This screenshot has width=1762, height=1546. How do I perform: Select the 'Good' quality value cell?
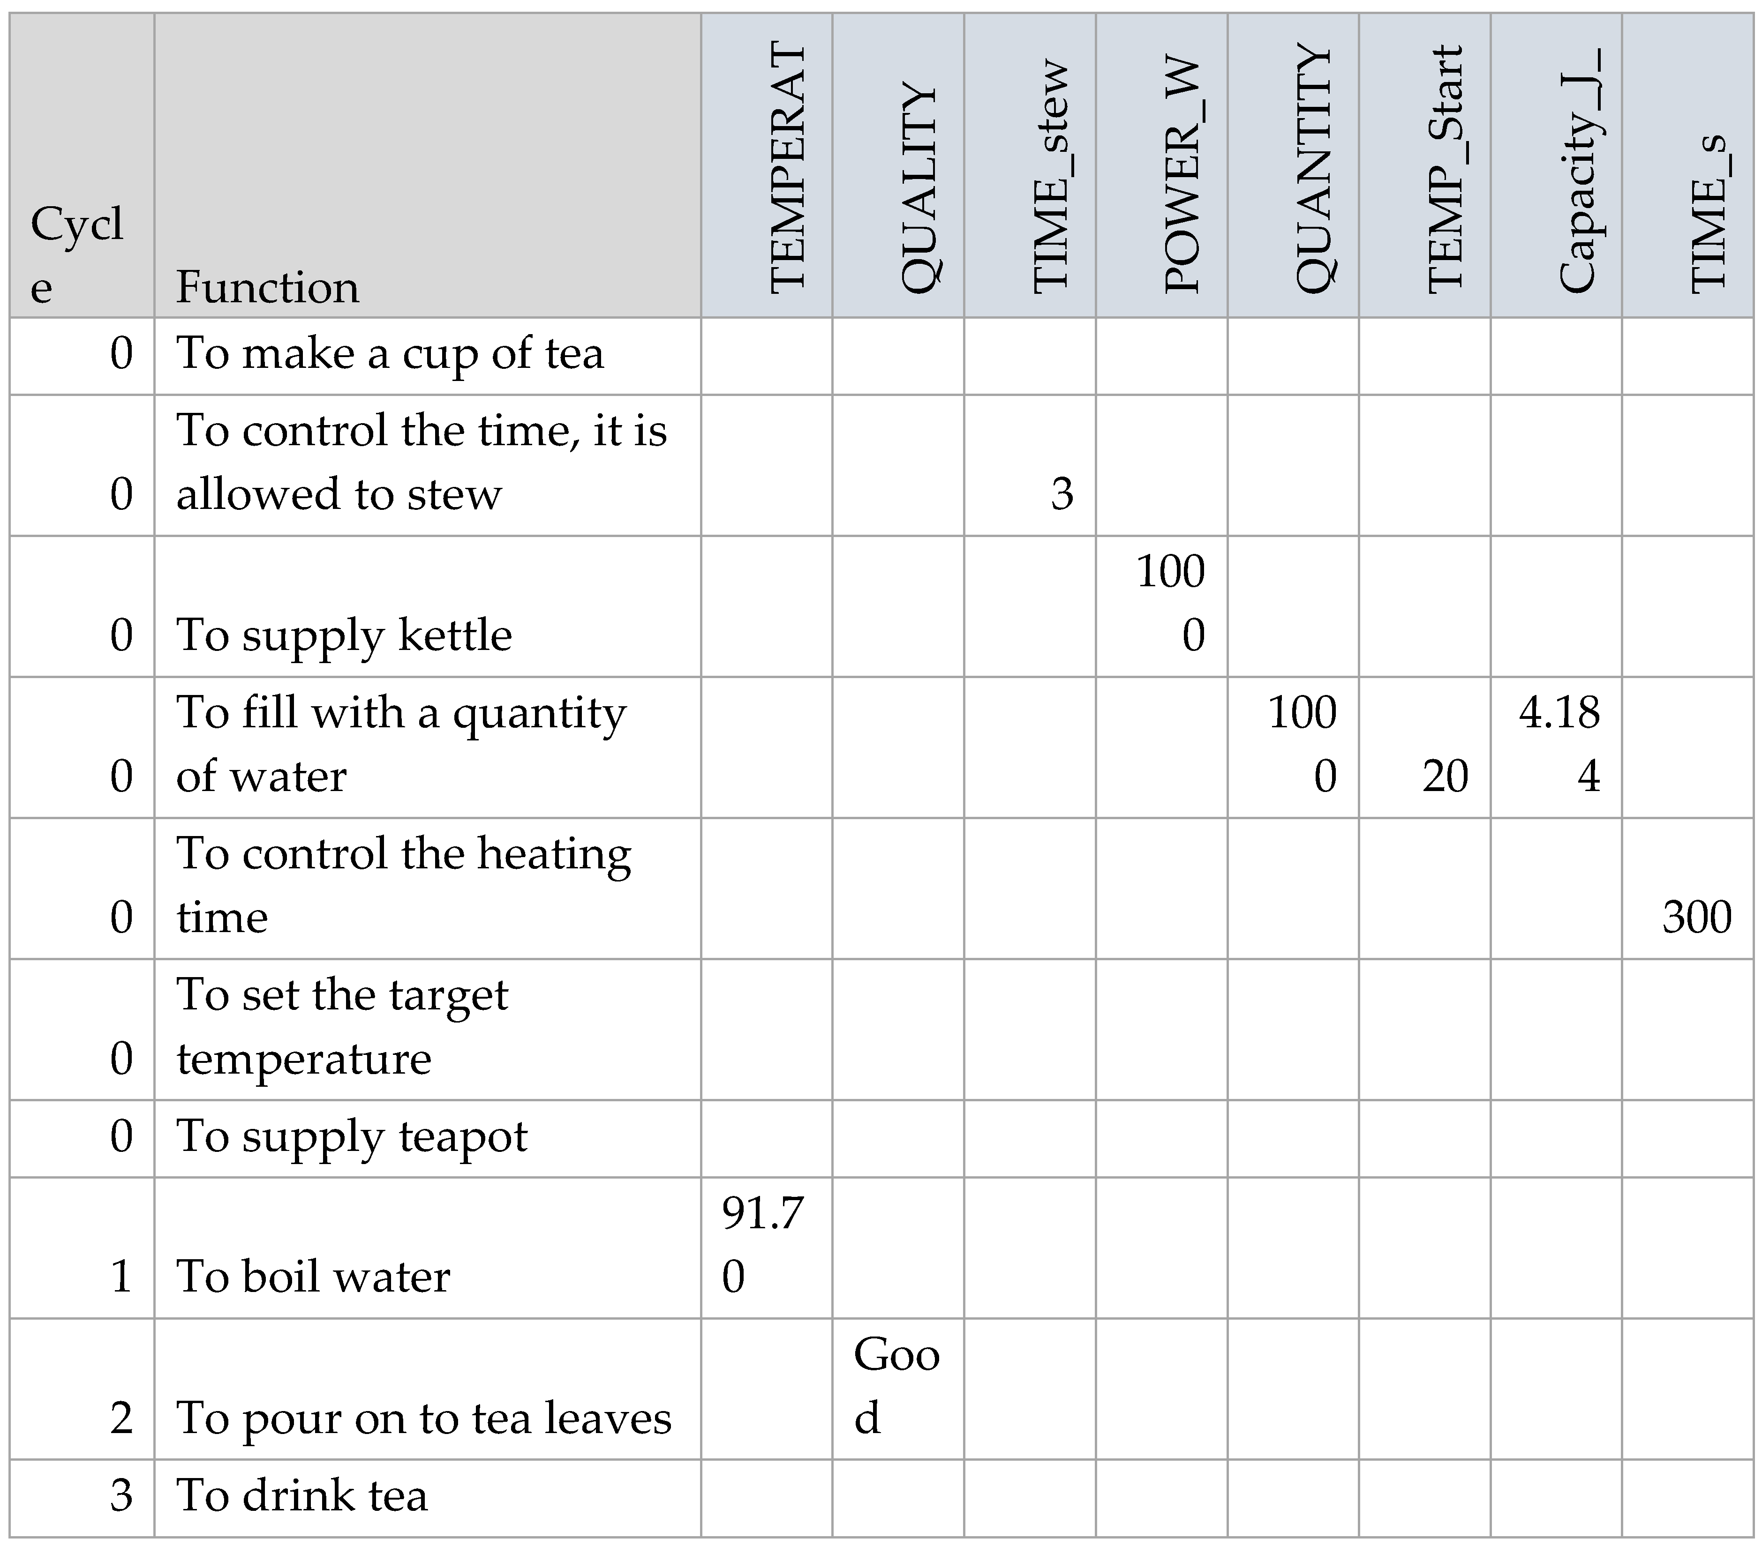(896, 1386)
